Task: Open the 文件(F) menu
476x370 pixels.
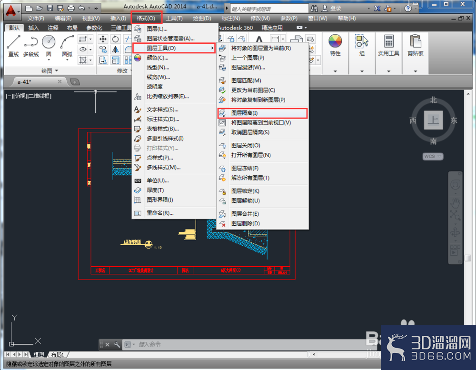Action: (x=36, y=18)
